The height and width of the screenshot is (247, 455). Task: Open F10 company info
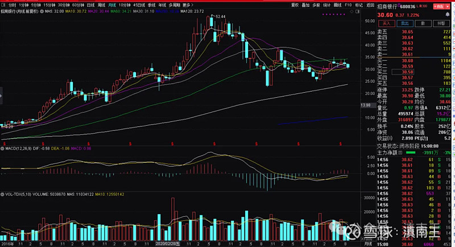(x=348, y=5)
